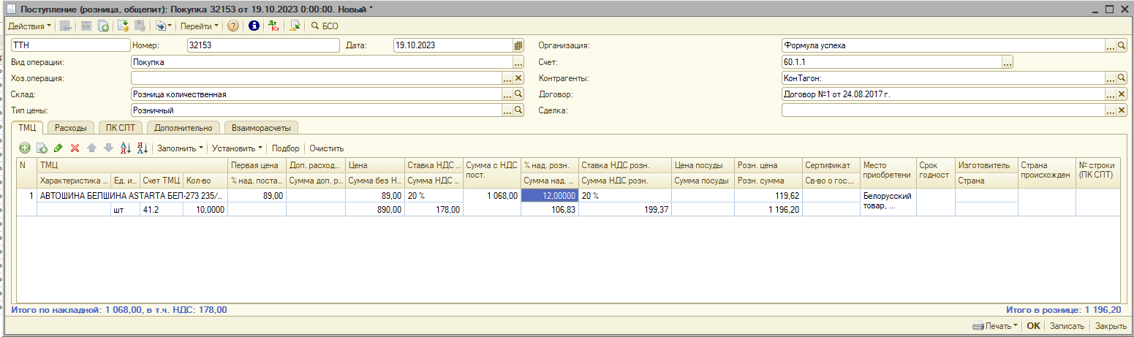The width and height of the screenshot is (1134, 337).
Task: Search Склад with the magnifier icon
Action: tap(518, 94)
